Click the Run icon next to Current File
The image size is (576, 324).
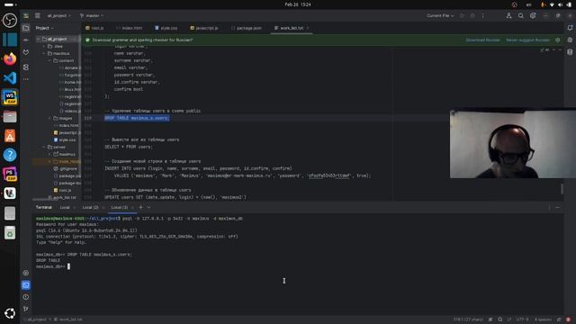[x=462, y=16]
